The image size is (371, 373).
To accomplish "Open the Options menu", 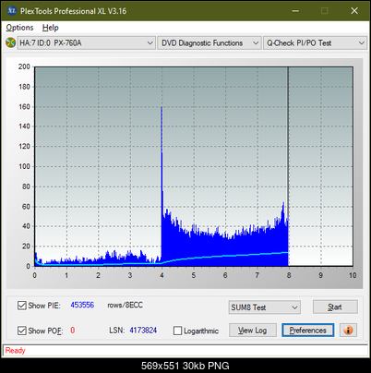I will tap(19, 28).
